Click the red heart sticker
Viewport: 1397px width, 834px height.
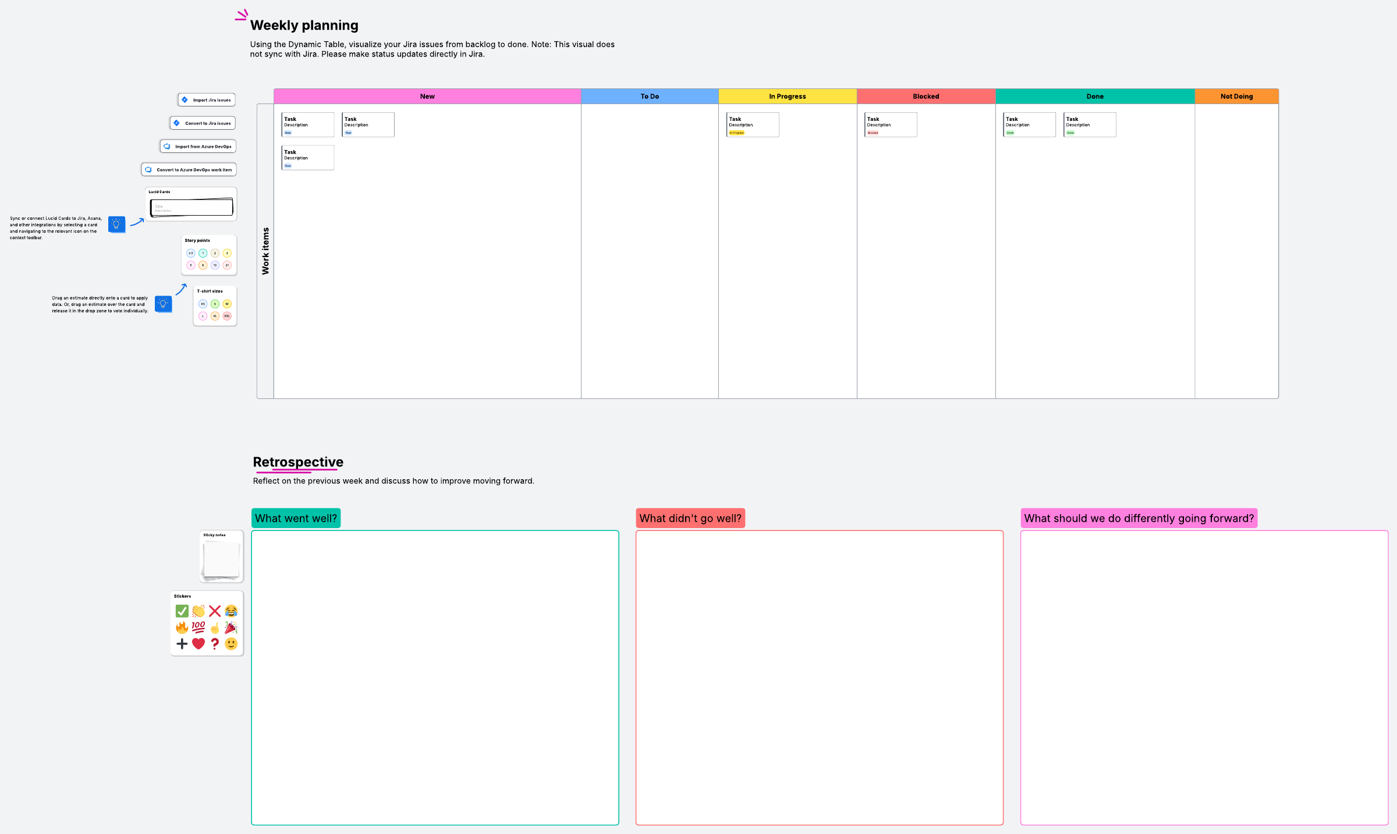[198, 644]
